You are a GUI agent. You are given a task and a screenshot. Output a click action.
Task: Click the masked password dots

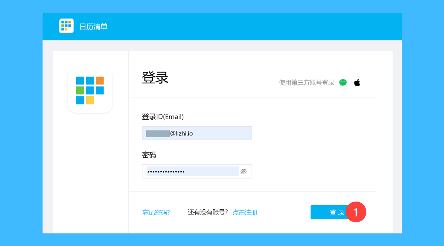pyautogui.click(x=166, y=172)
